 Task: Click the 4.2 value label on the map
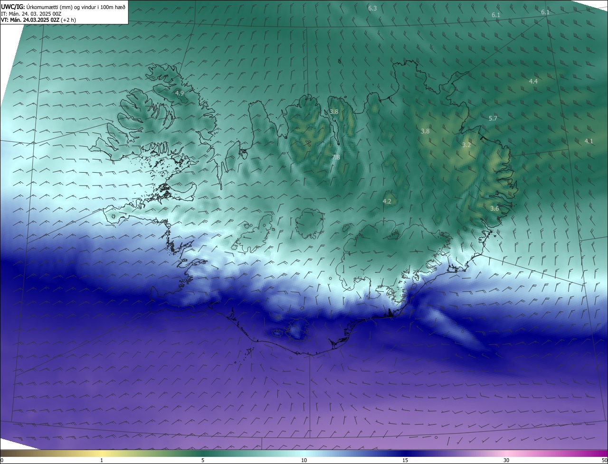tap(387, 202)
